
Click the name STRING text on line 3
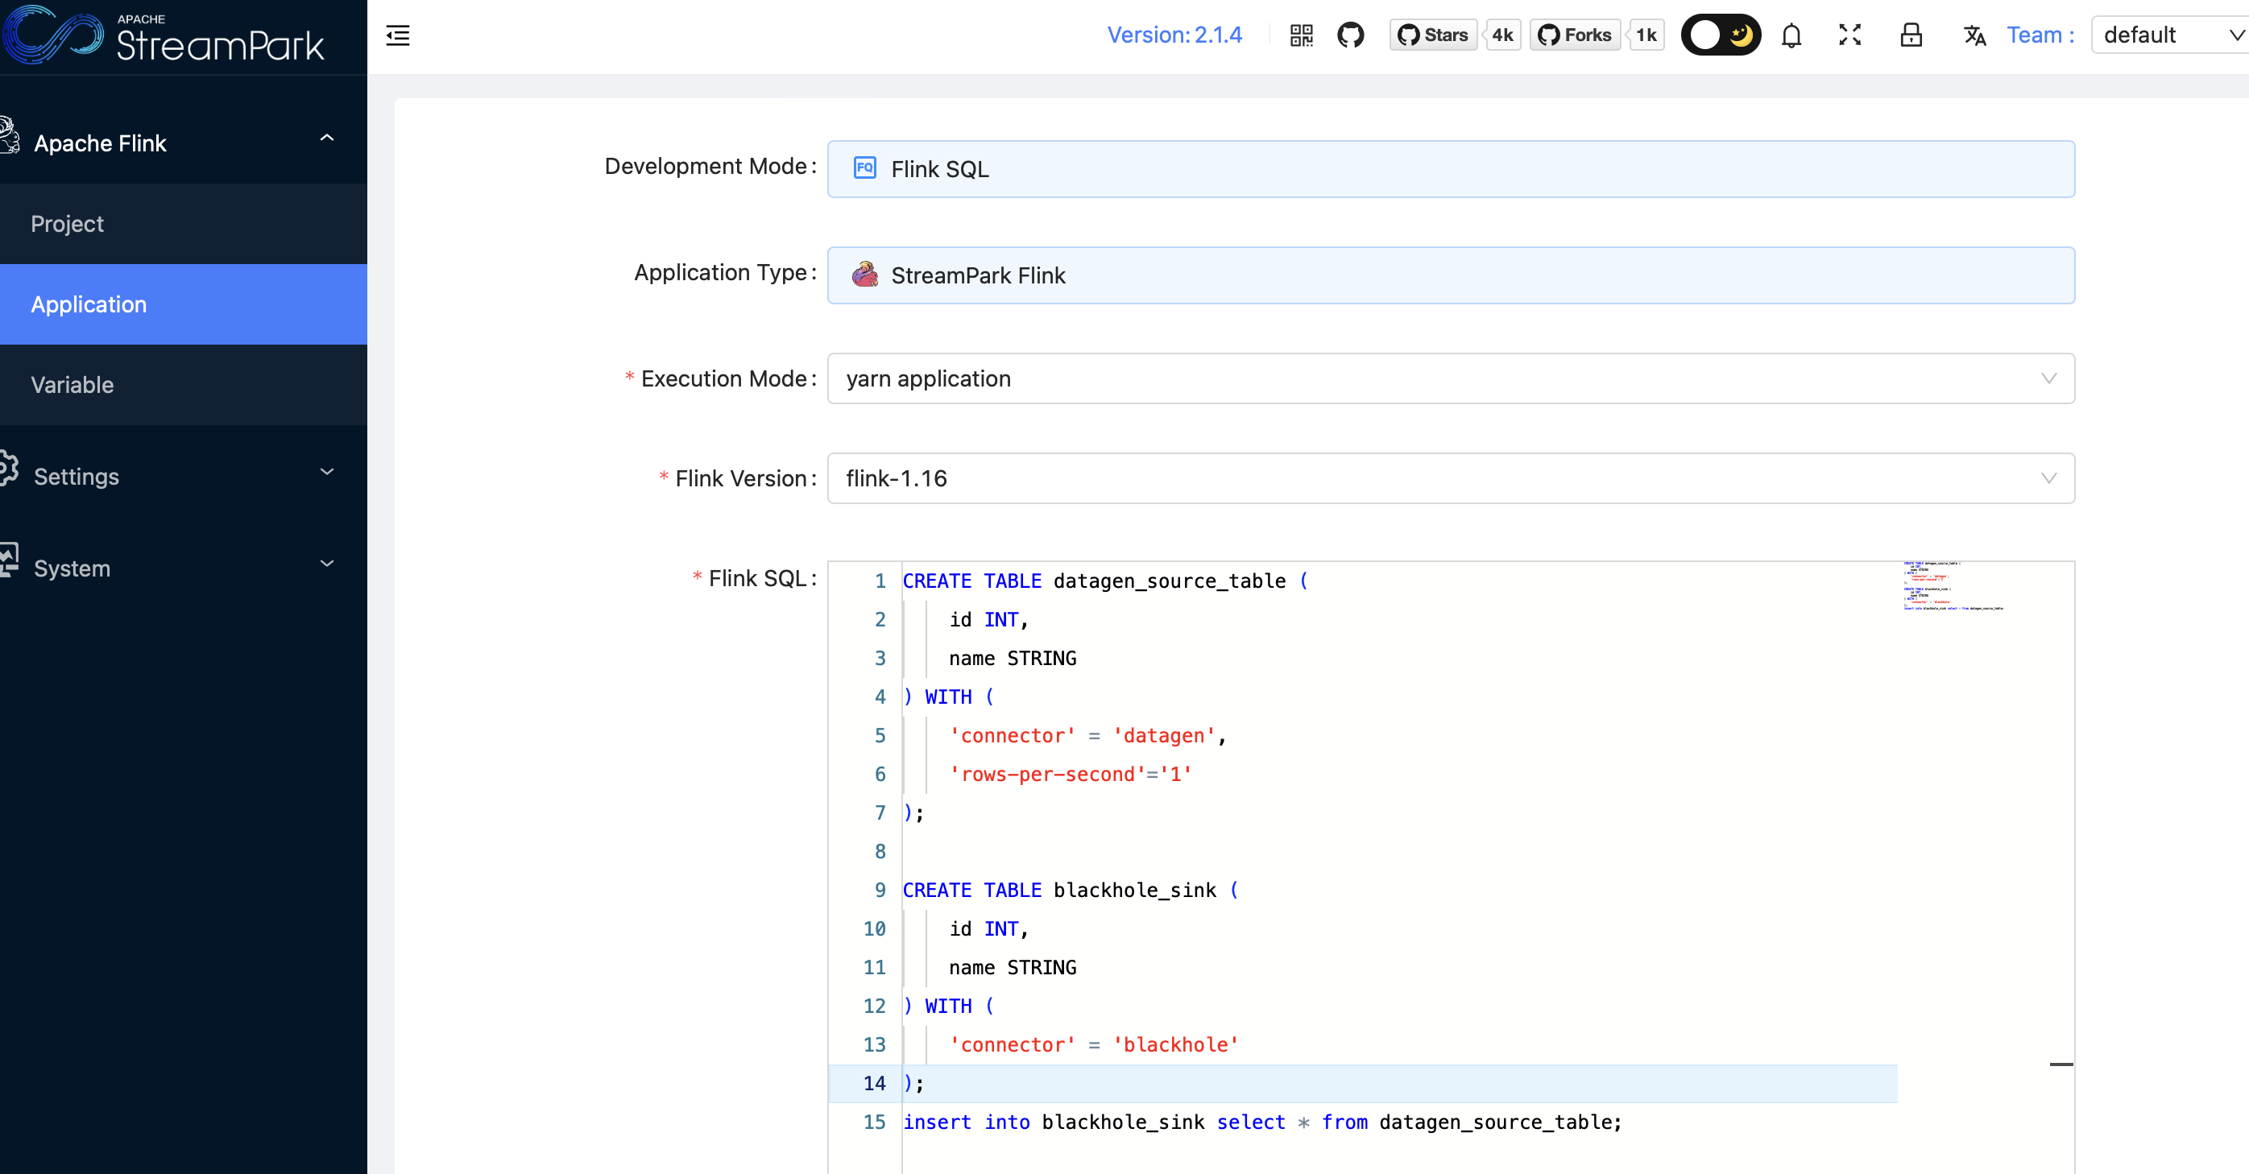point(1013,658)
